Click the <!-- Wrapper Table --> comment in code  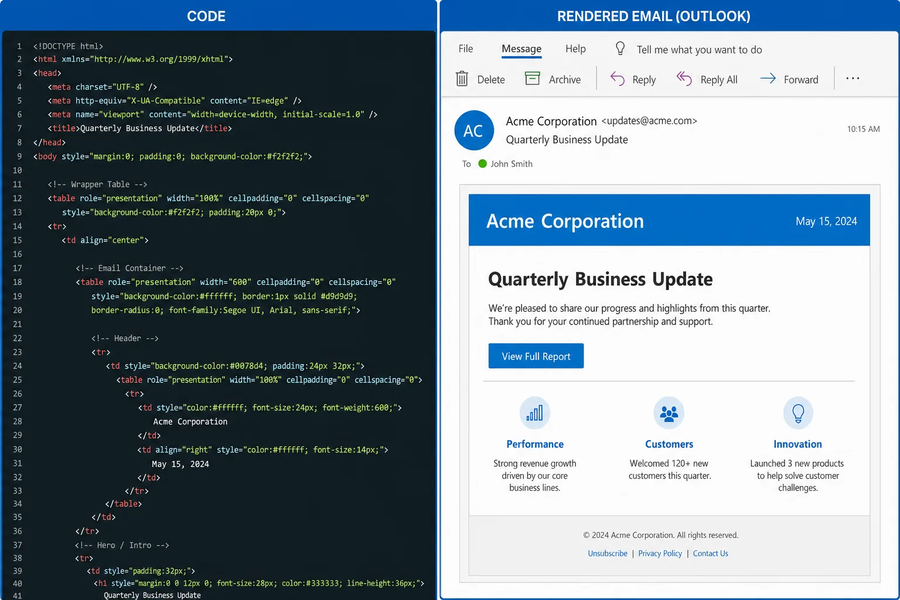click(97, 184)
